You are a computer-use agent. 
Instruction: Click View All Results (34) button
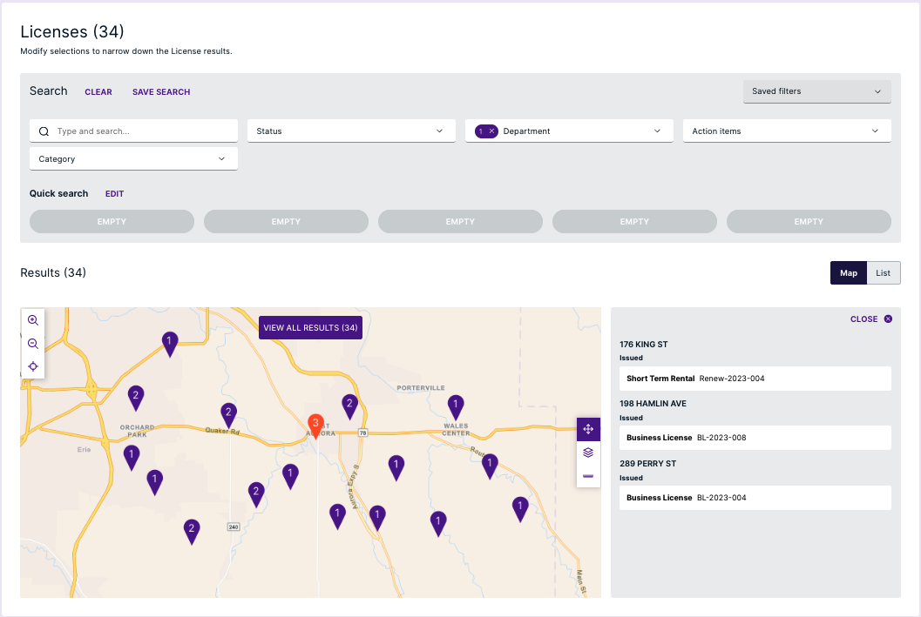tap(310, 328)
